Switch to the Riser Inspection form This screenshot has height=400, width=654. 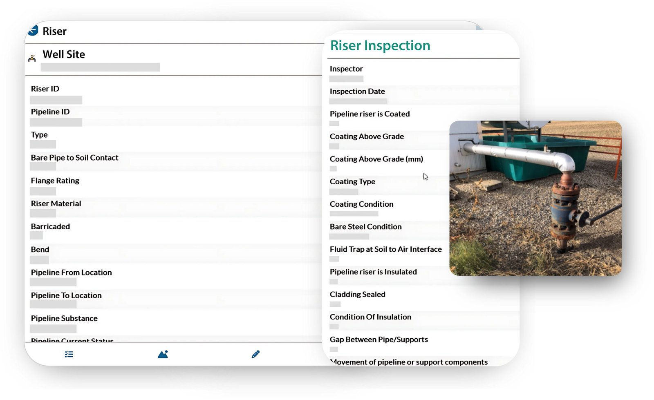380,45
